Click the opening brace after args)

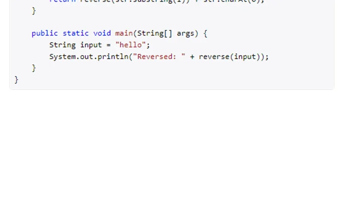pyautogui.click(x=205, y=34)
